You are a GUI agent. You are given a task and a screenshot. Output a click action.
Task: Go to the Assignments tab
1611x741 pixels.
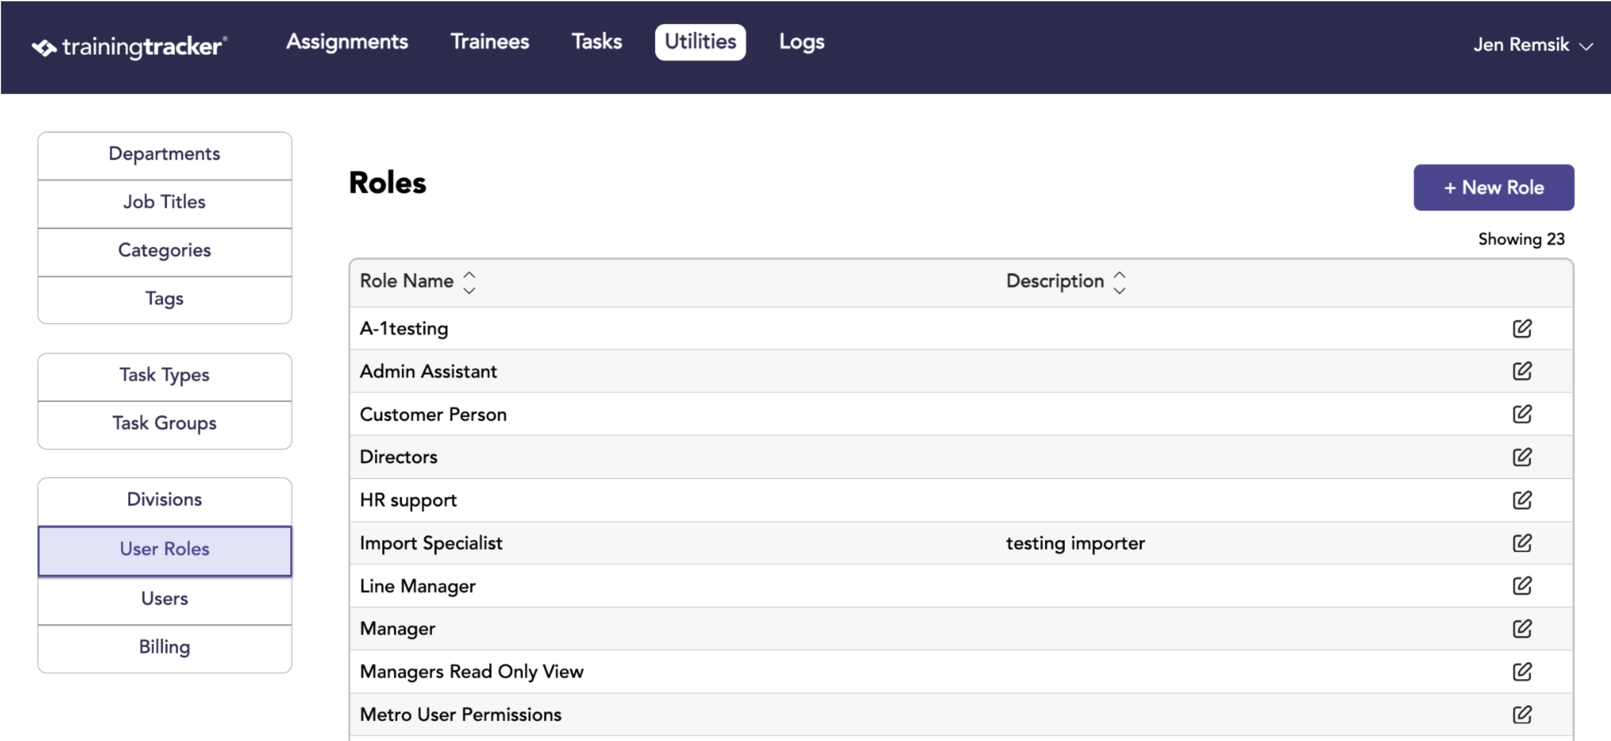pyautogui.click(x=347, y=42)
